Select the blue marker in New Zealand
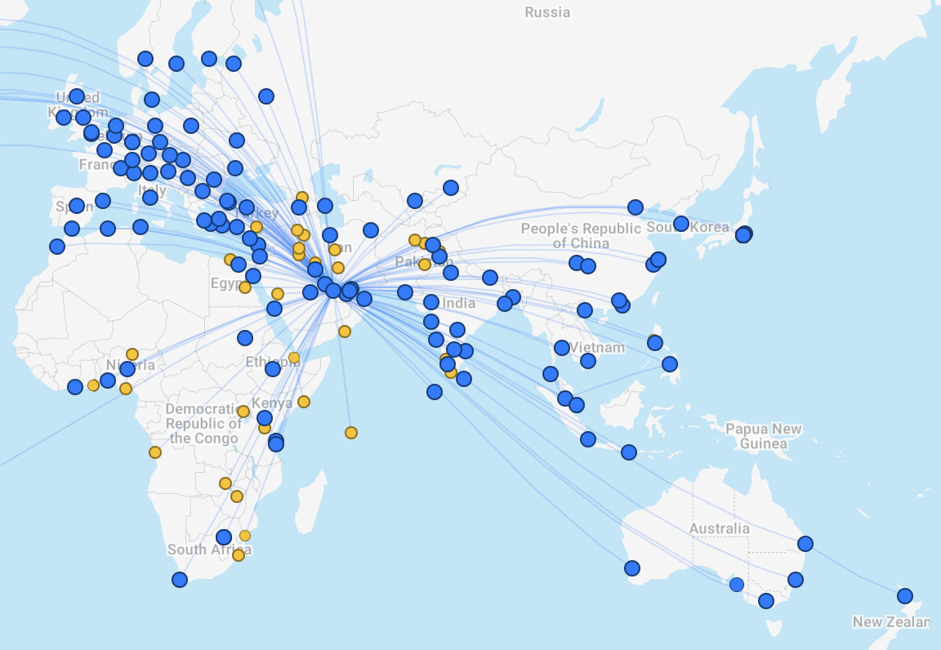 coord(905,596)
